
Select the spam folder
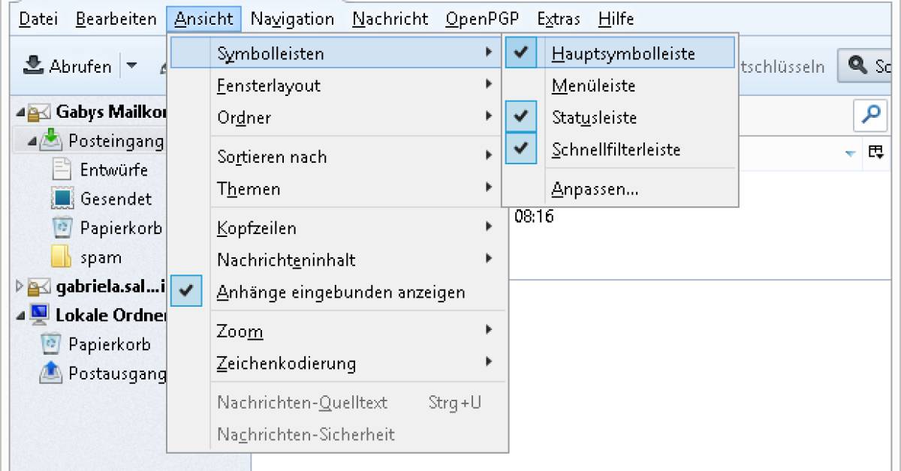[x=101, y=257]
